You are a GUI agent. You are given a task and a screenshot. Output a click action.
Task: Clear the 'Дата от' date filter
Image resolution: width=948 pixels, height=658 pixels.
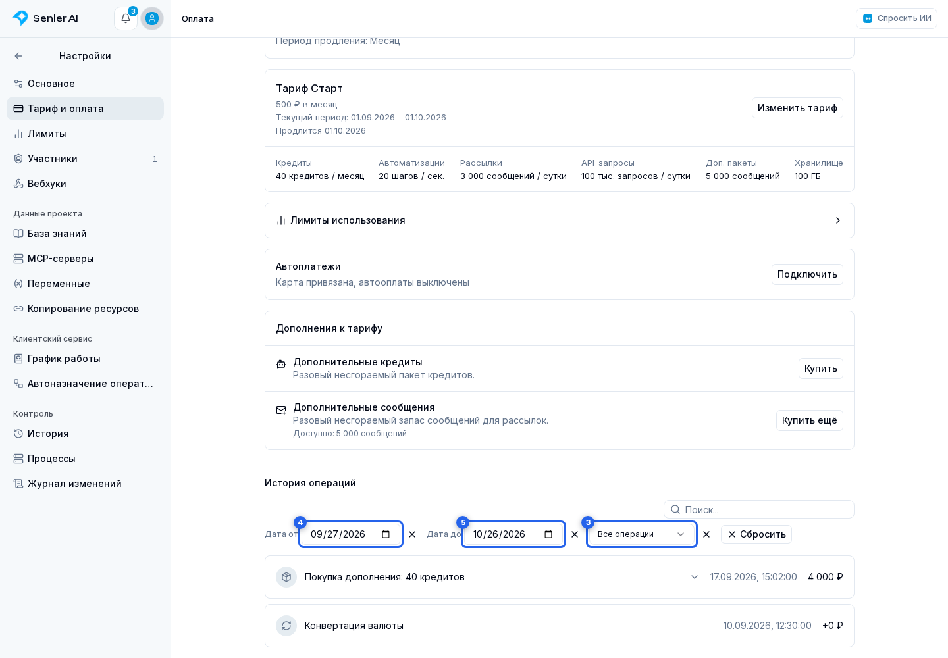412,534
